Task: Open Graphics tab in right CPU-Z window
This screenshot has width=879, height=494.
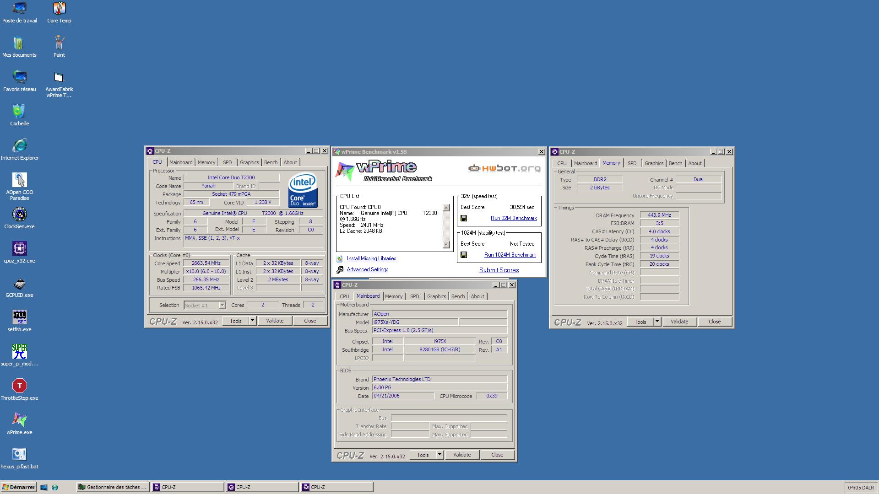Action: 654,163
